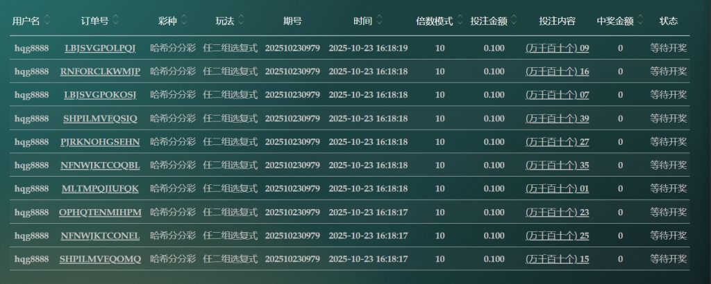Click the 中奖金额 sort arrows
This screenshot has width=711, height=284.
tap(639, 21)
